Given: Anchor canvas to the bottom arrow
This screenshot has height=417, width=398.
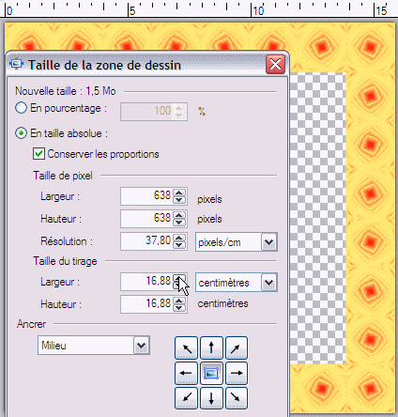Looking at the screenshot, I should 211,398.
